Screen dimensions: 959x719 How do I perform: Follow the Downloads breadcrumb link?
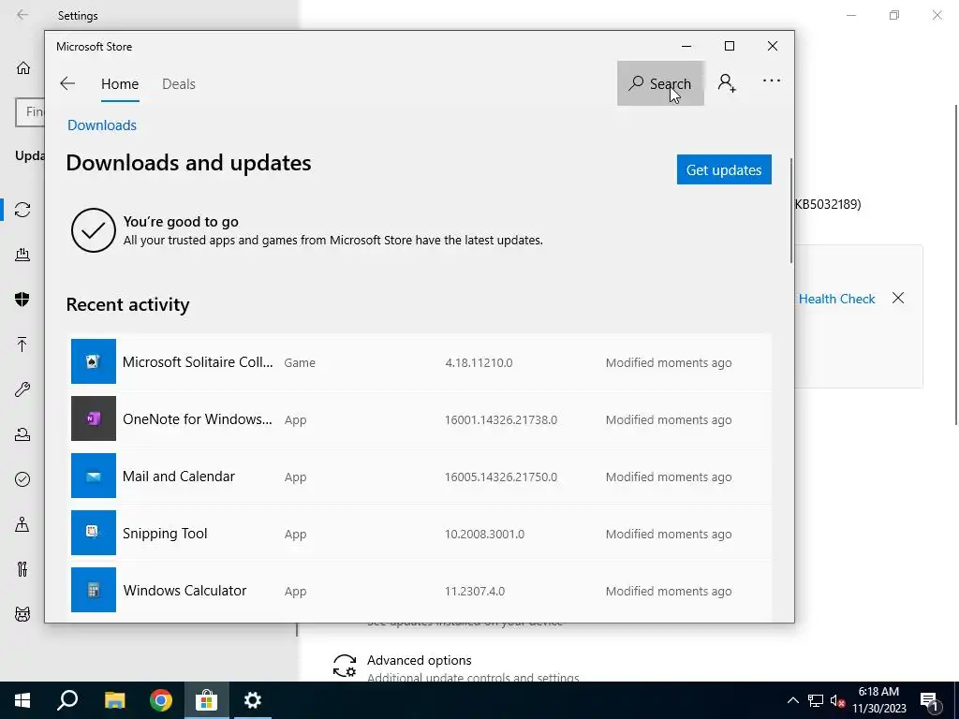101,125
